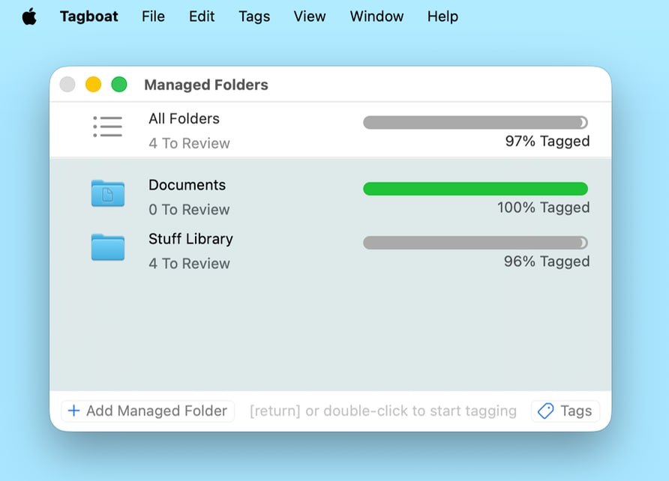Click the Help menu
Screen dimensions: 669x481
[x=442, y=16]
